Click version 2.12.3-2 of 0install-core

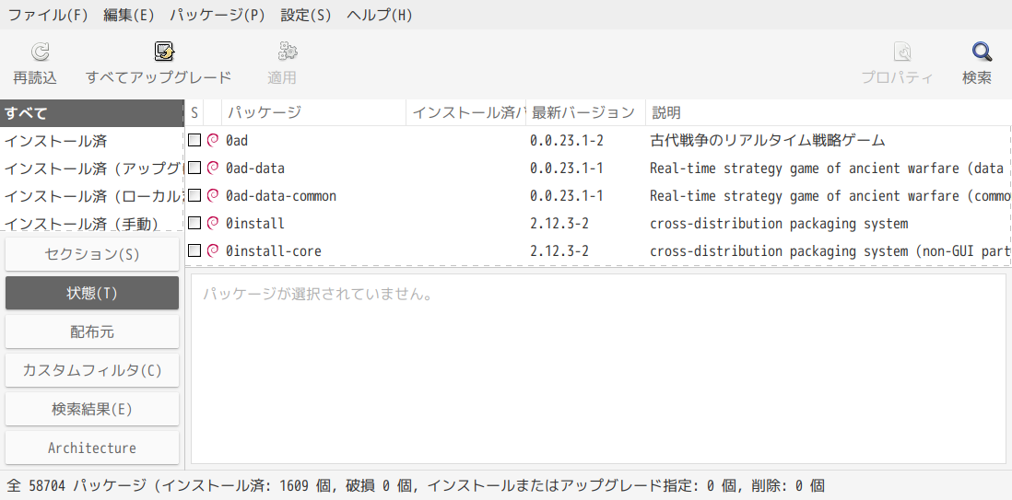coord(559,251)
